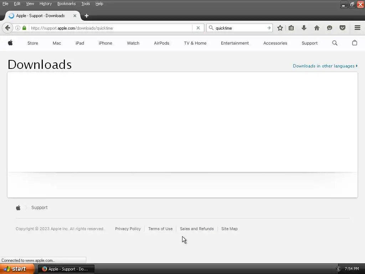Go to Firefox home page icon
The height and width of the screenshot is (274, 365).
[x=317, y=28]
